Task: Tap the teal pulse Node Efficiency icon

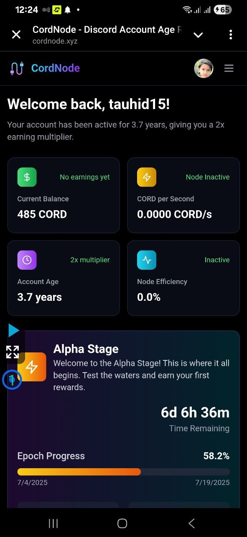Action: click(x=147, y=260)
